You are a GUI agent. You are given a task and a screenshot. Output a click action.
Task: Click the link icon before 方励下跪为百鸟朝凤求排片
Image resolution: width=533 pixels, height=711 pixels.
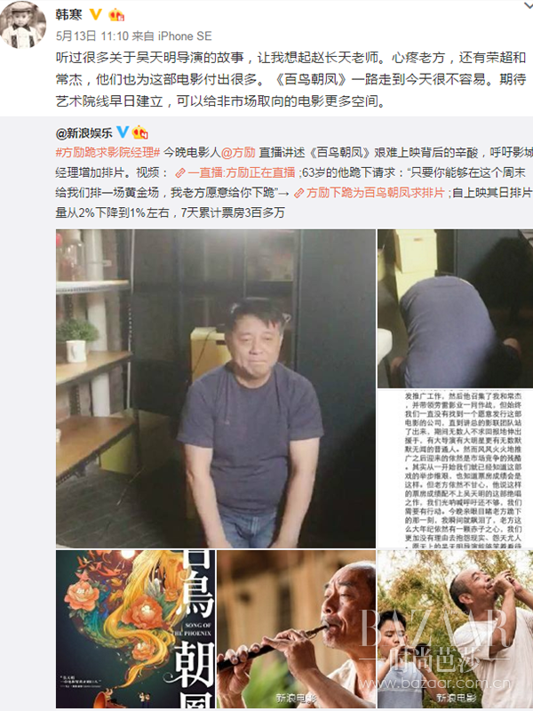tap(298, 193)
